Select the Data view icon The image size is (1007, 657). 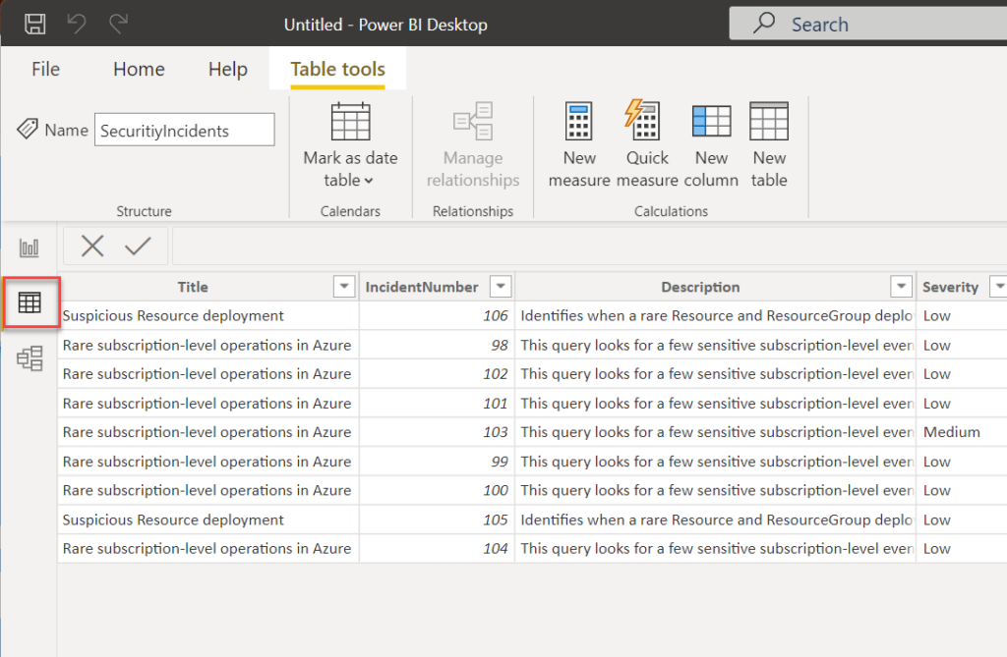pos(30,302)
